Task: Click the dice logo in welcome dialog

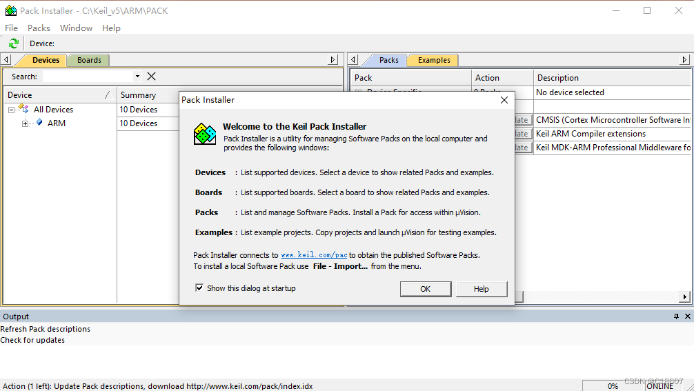Action: pos(205,134)
